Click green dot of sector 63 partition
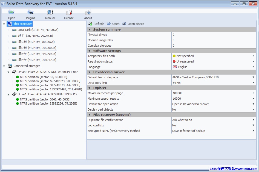Image resolution: width=259 pixels, height=172 pixels. (18, 77)
